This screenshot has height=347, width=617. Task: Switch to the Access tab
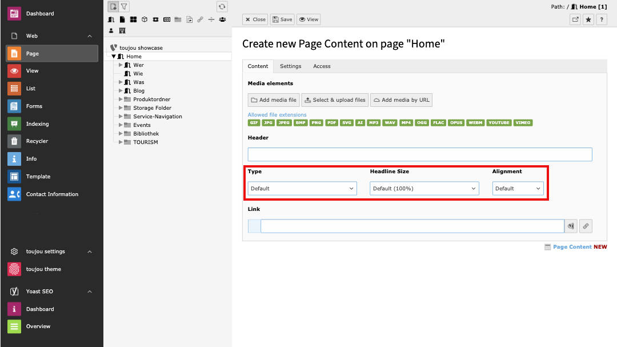click(x=322, y=66)
